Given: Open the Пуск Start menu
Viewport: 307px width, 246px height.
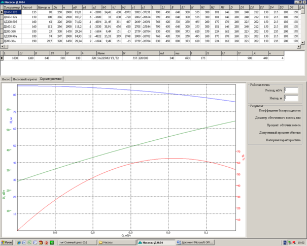Looking at the screenshot, I should pos(7,242).
